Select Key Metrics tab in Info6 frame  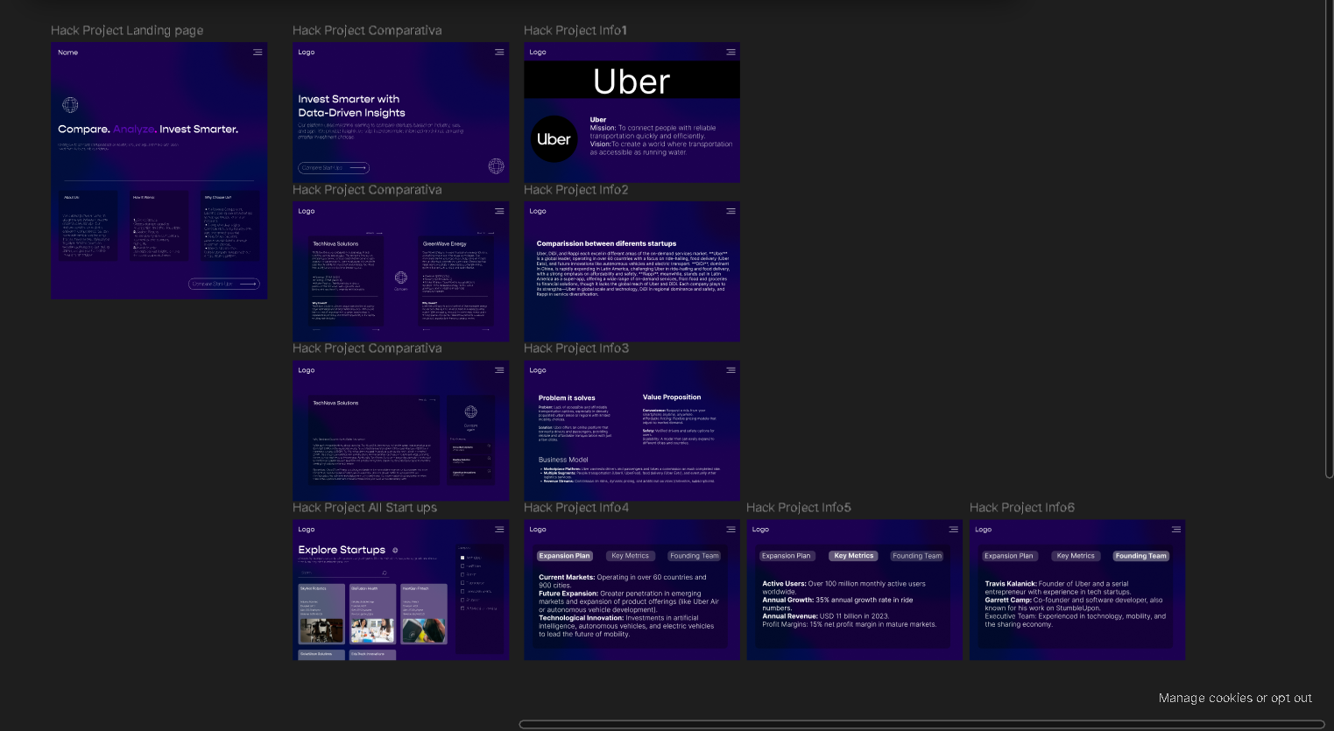(1076, 556)
